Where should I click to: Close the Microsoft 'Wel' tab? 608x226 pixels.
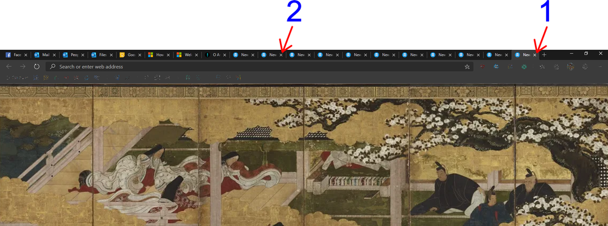click(x=196, y=55)
